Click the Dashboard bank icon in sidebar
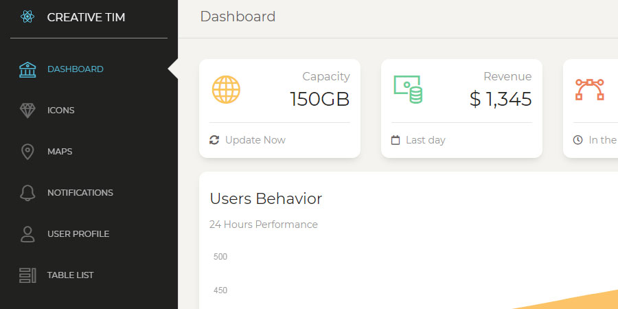This screenshot has height=309, width=618. coord(27,69)
